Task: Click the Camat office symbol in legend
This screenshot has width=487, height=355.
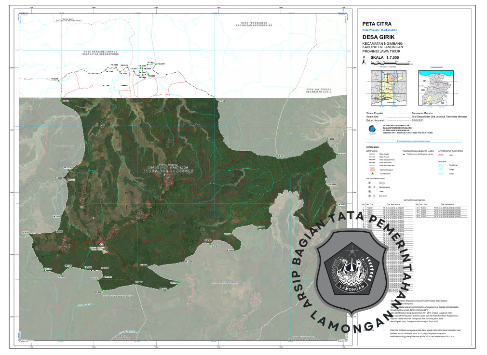Action: [369, 191]
